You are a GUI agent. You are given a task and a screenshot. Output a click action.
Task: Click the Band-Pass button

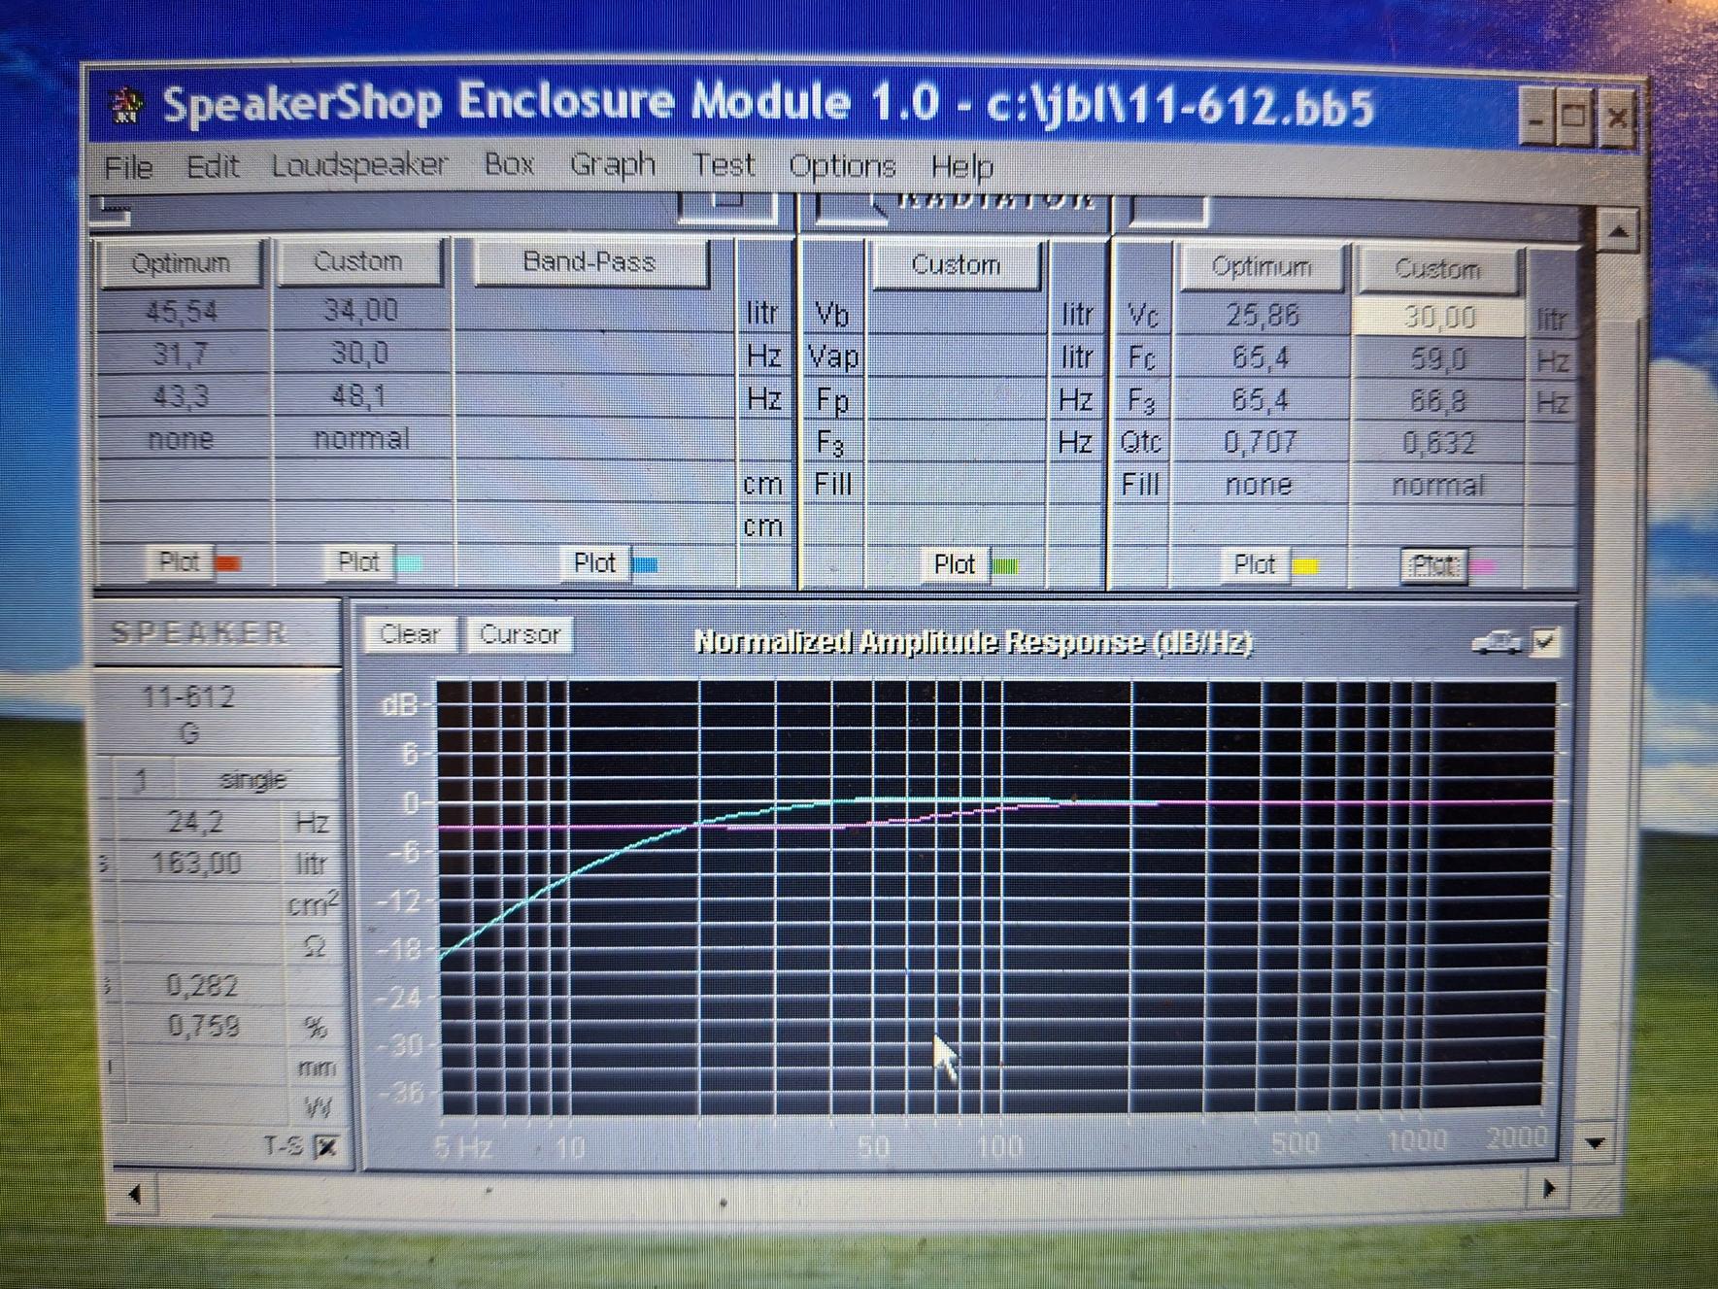coord(589,262)
